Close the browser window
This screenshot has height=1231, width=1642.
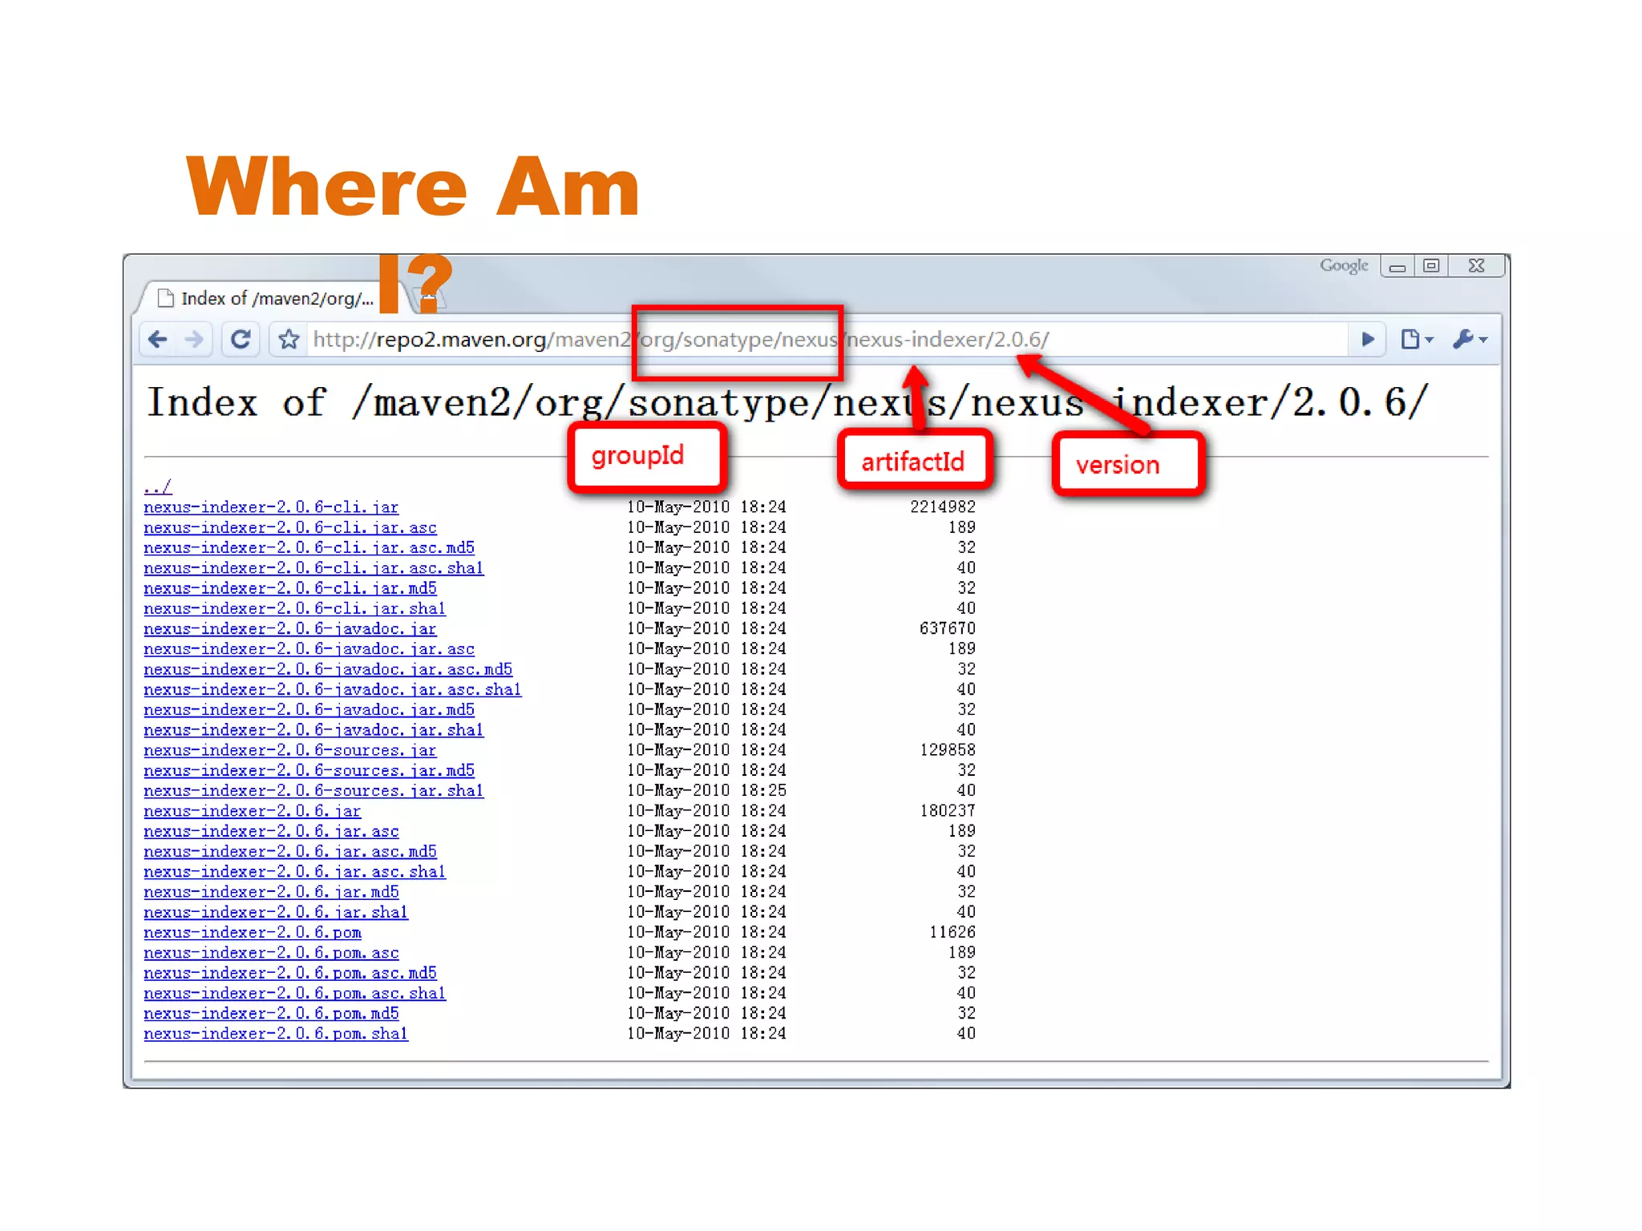click(x=1475, y=266)
